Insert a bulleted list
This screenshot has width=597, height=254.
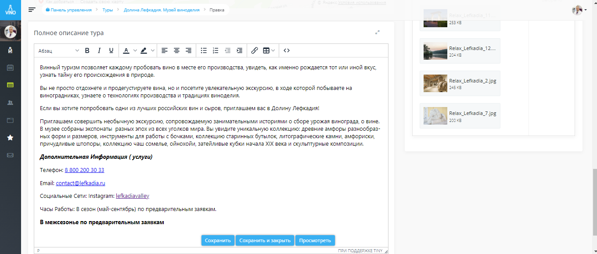point(204,50)
